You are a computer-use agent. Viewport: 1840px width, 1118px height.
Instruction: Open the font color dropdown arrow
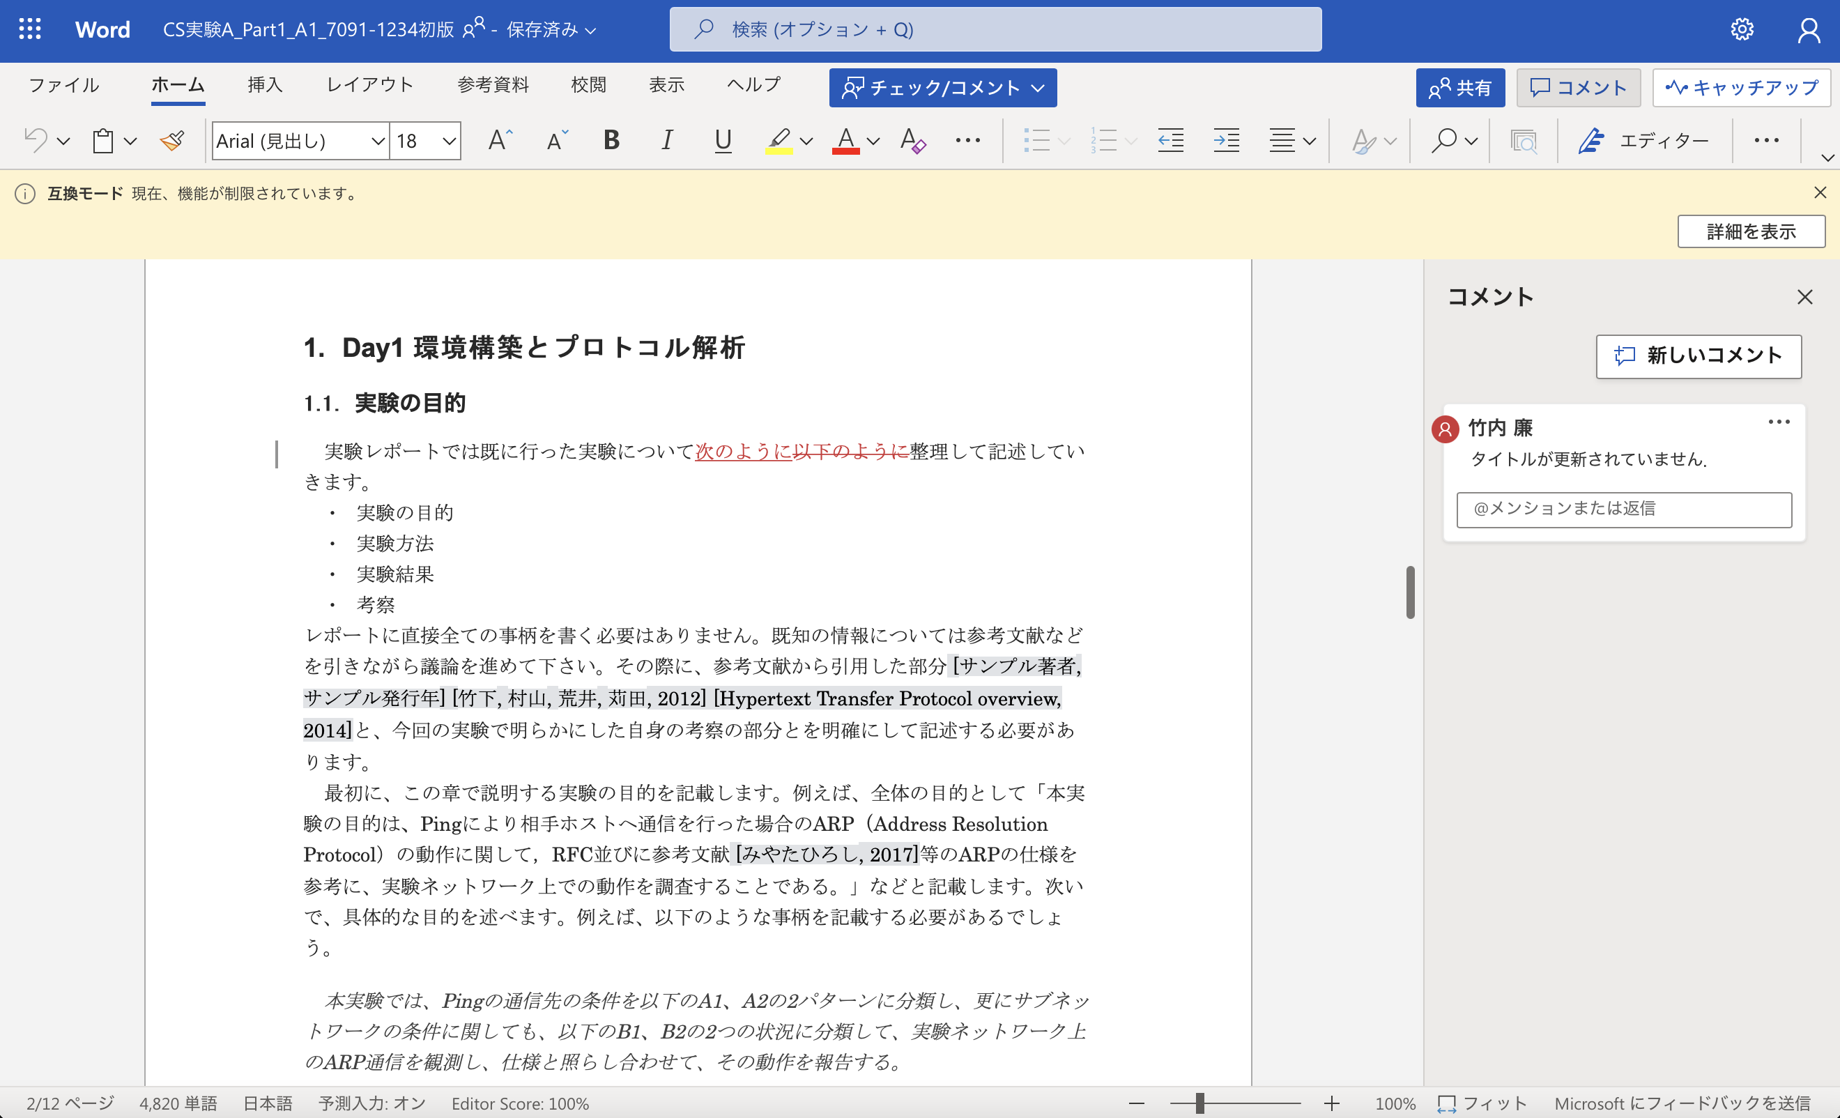click(873, 140)
